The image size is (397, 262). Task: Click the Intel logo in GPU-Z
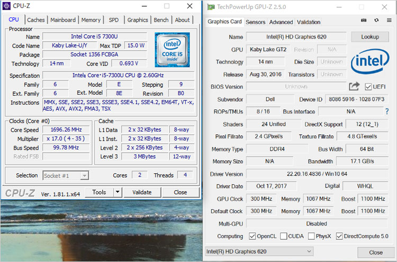[x=370, y=61]
